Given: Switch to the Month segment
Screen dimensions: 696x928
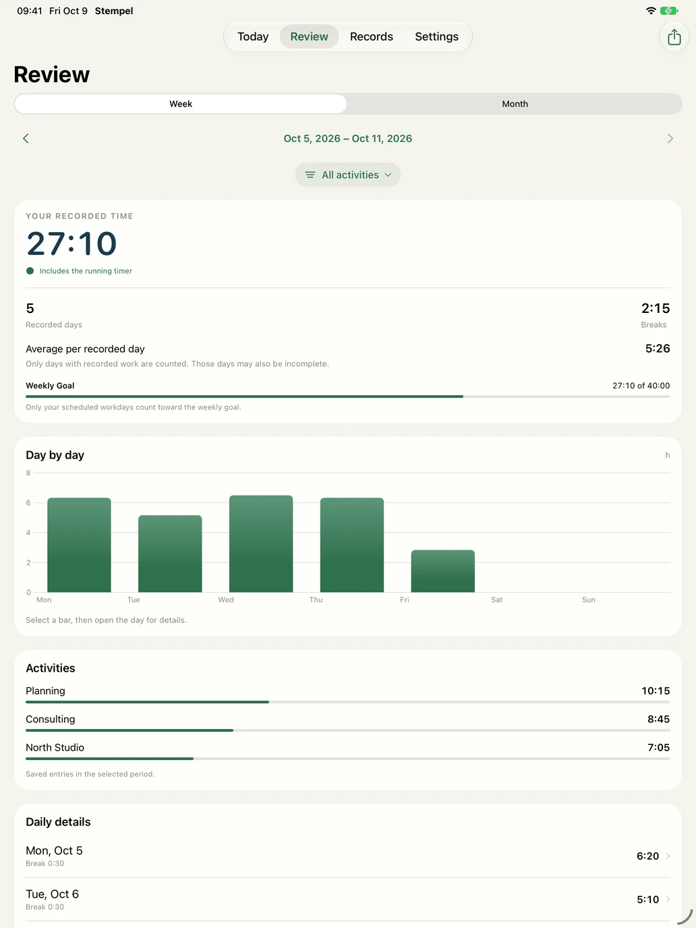Looking at the screenshot, I should [x=515, y=104].
